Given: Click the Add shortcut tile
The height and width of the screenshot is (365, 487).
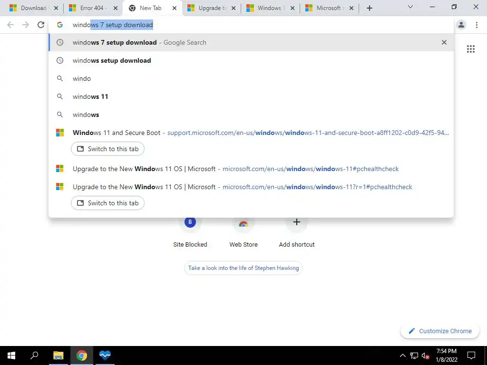Looking at the screenshot, I should pyautogui.click(x=297, y=233).
